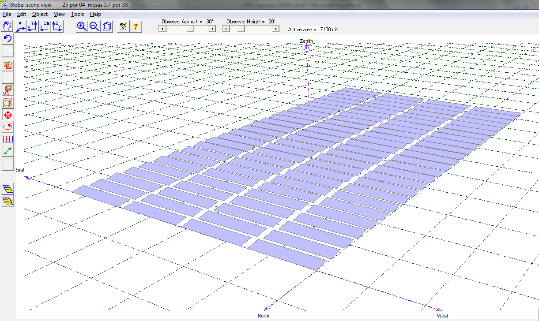Click the West axis label
539x321 pixels.
tap(442, 316)
